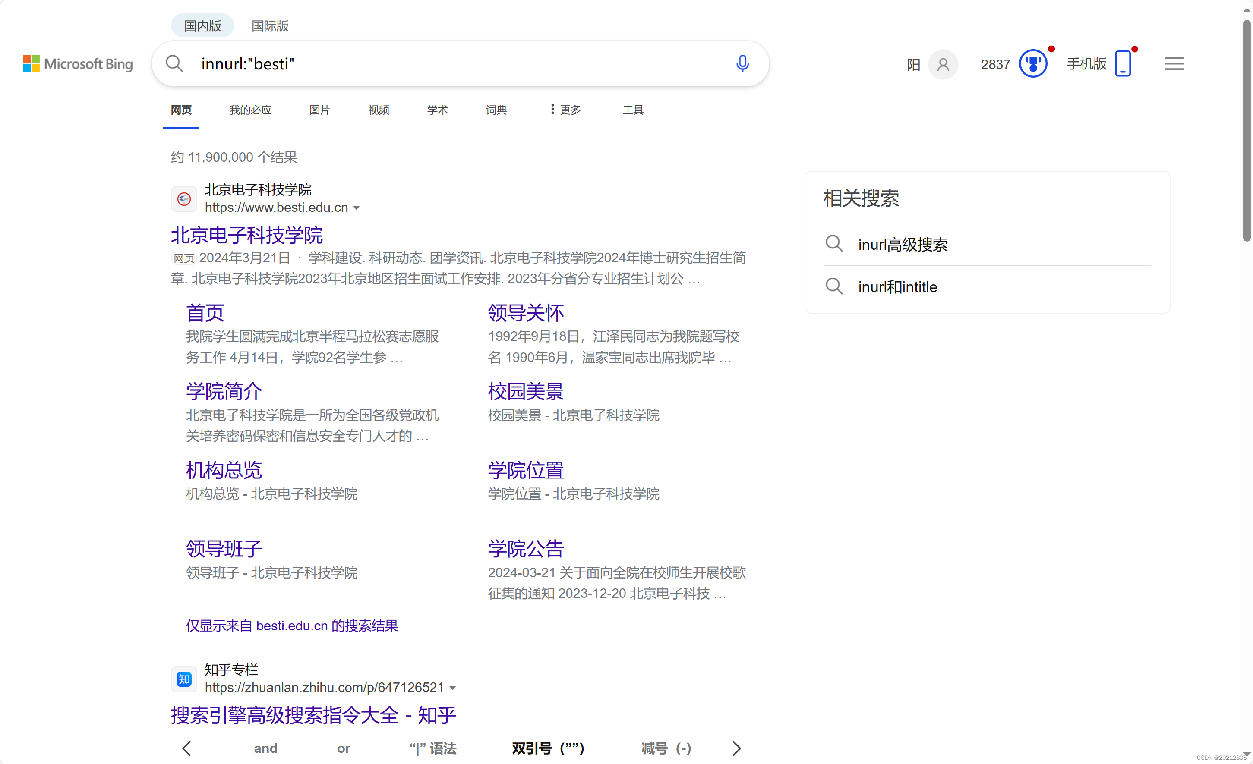The image size is (1253, 764).
Task: Expand dropdown arrow beside besti.edu.cn URL
Action: click(x=357, y=208)
